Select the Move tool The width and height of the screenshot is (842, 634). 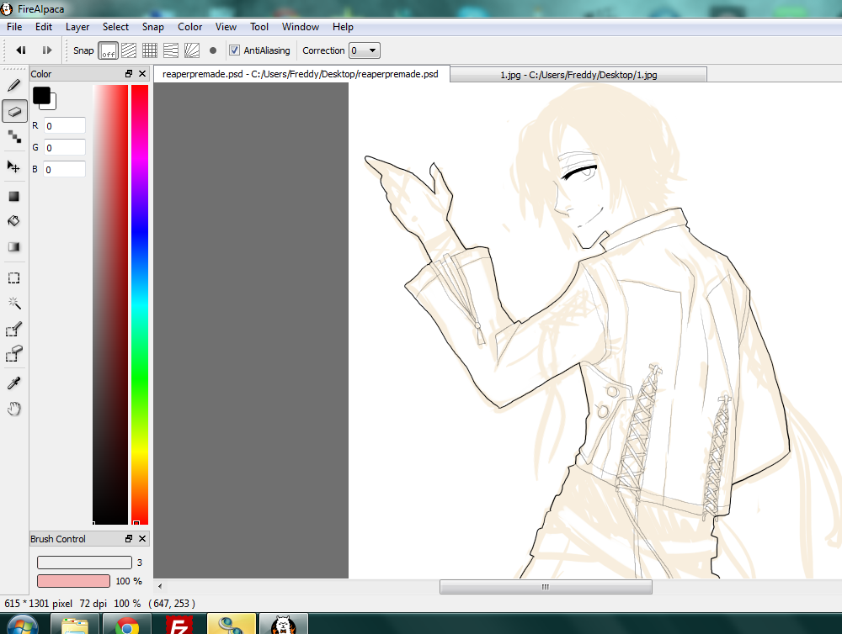coord(14,166)
